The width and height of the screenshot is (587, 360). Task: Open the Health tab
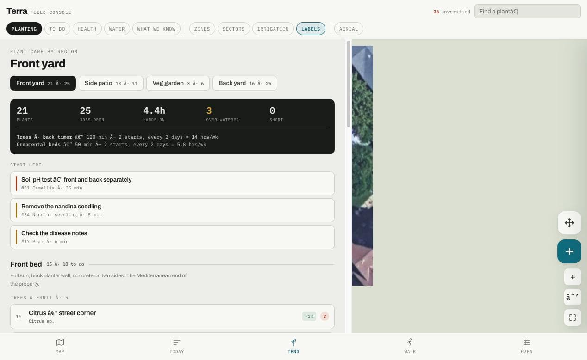87,29
